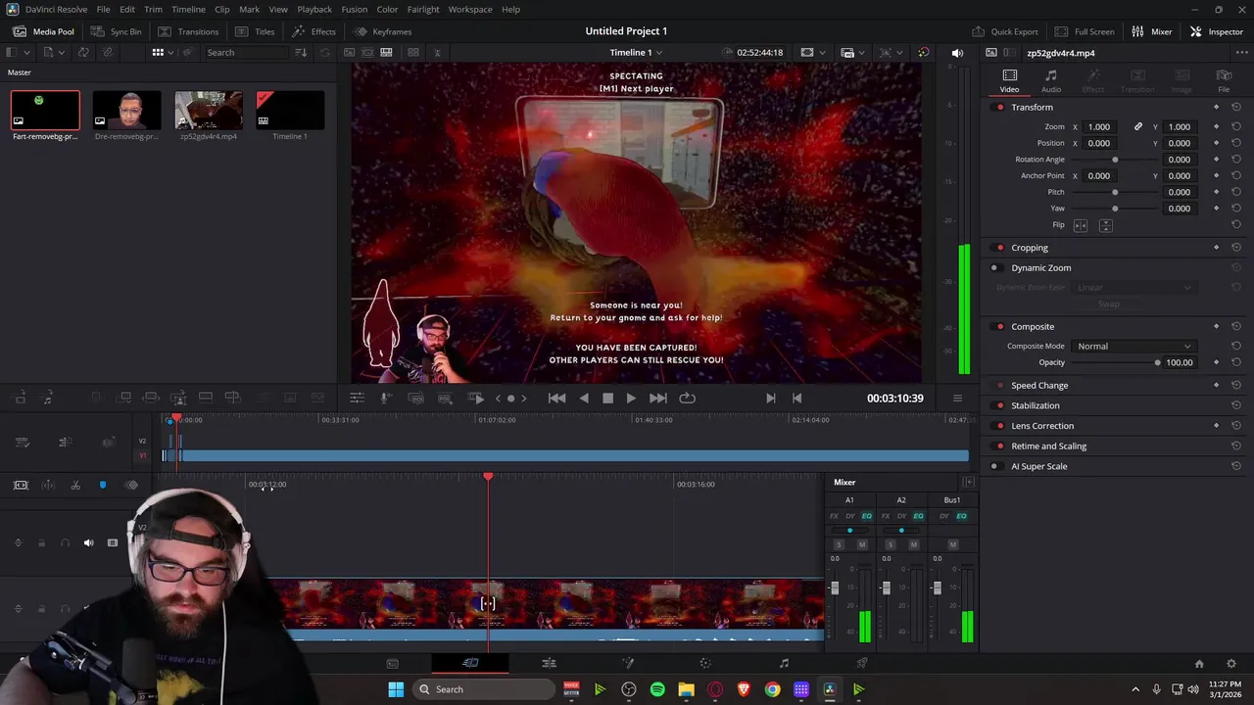Viewport: 1254px width, 705px height.
Task: Open the Effects panel
Action: point(313,31)
